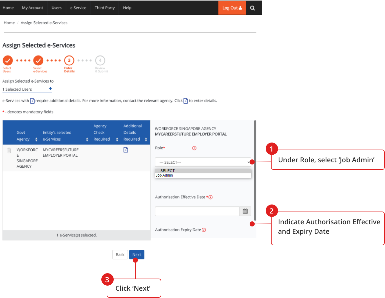
Task: Open the Role select dropdown
Action: pos(203,162)
